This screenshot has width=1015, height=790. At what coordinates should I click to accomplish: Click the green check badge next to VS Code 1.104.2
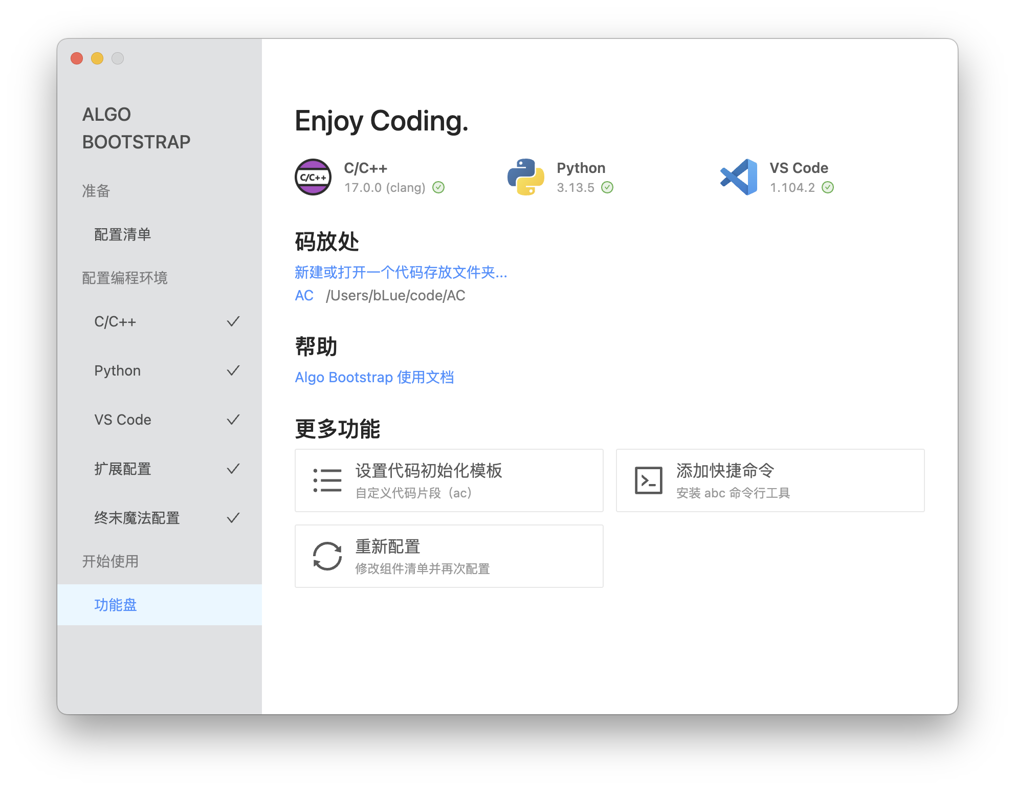pyautogui.click(x=828, y=188)
